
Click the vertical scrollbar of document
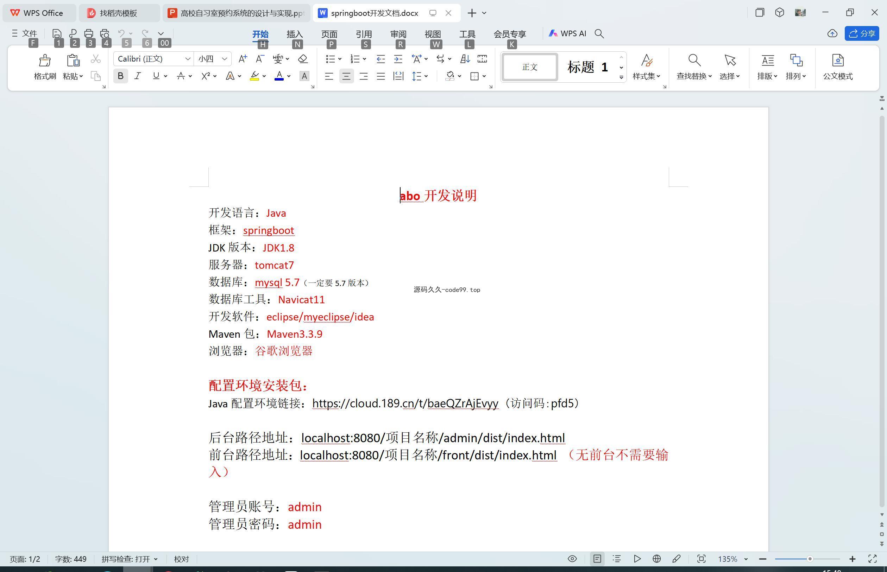tap(882, 311)
